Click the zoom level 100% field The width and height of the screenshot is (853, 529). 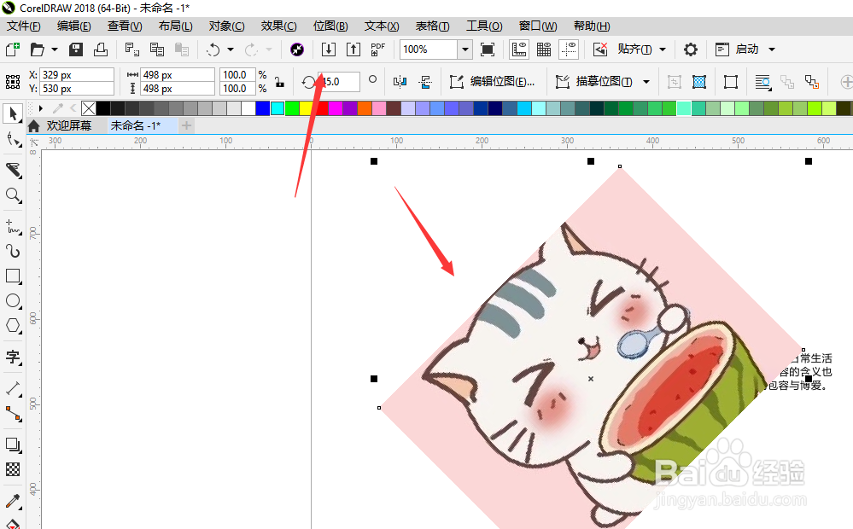[428, 49]
